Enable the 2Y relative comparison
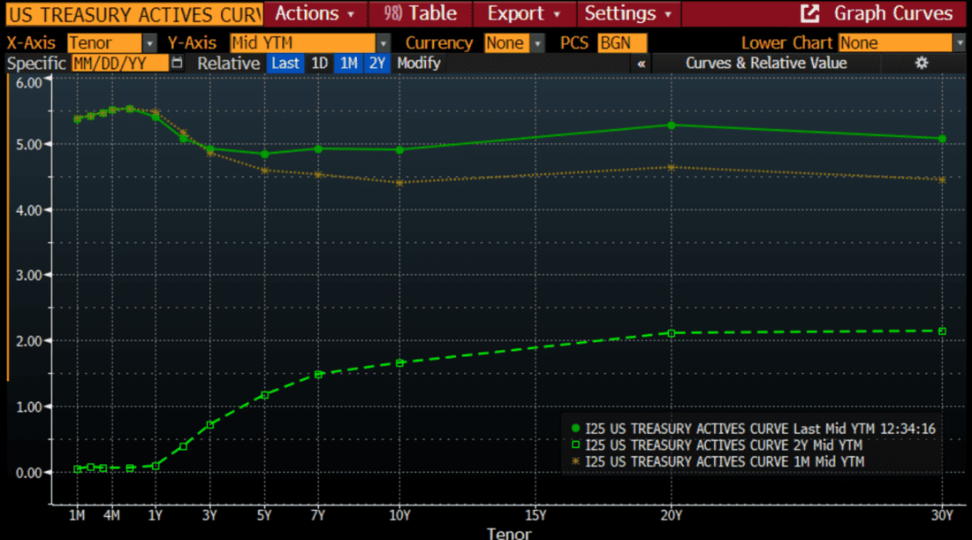The width and height of the screenshot is (972, 540). pyautogui.click(x=378, y=63)
